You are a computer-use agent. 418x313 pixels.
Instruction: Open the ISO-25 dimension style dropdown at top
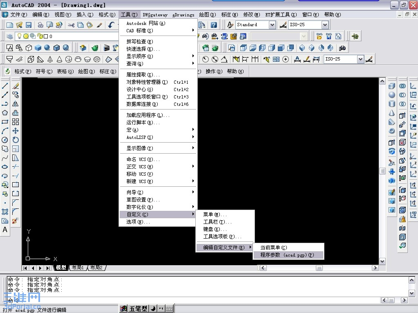pos(325,25)
